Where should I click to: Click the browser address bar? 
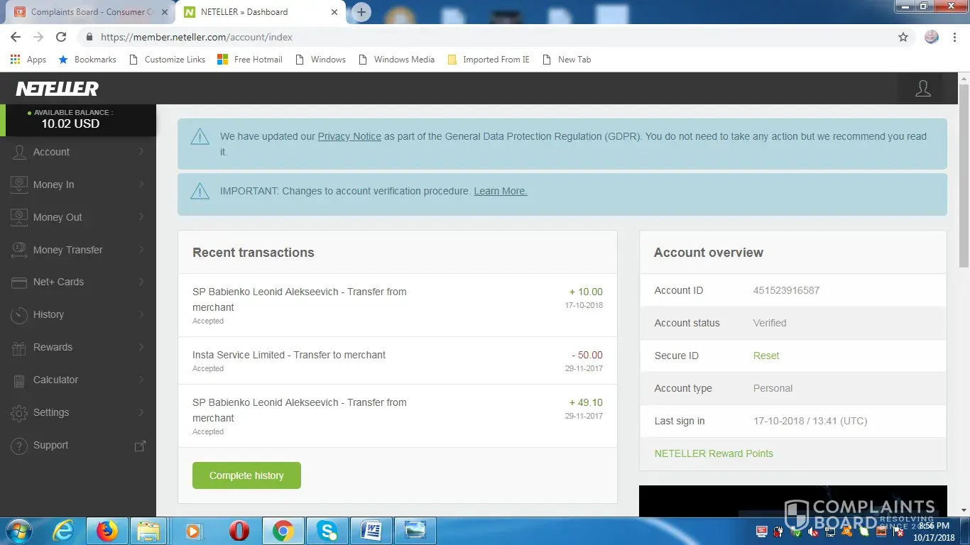(490, 37)
